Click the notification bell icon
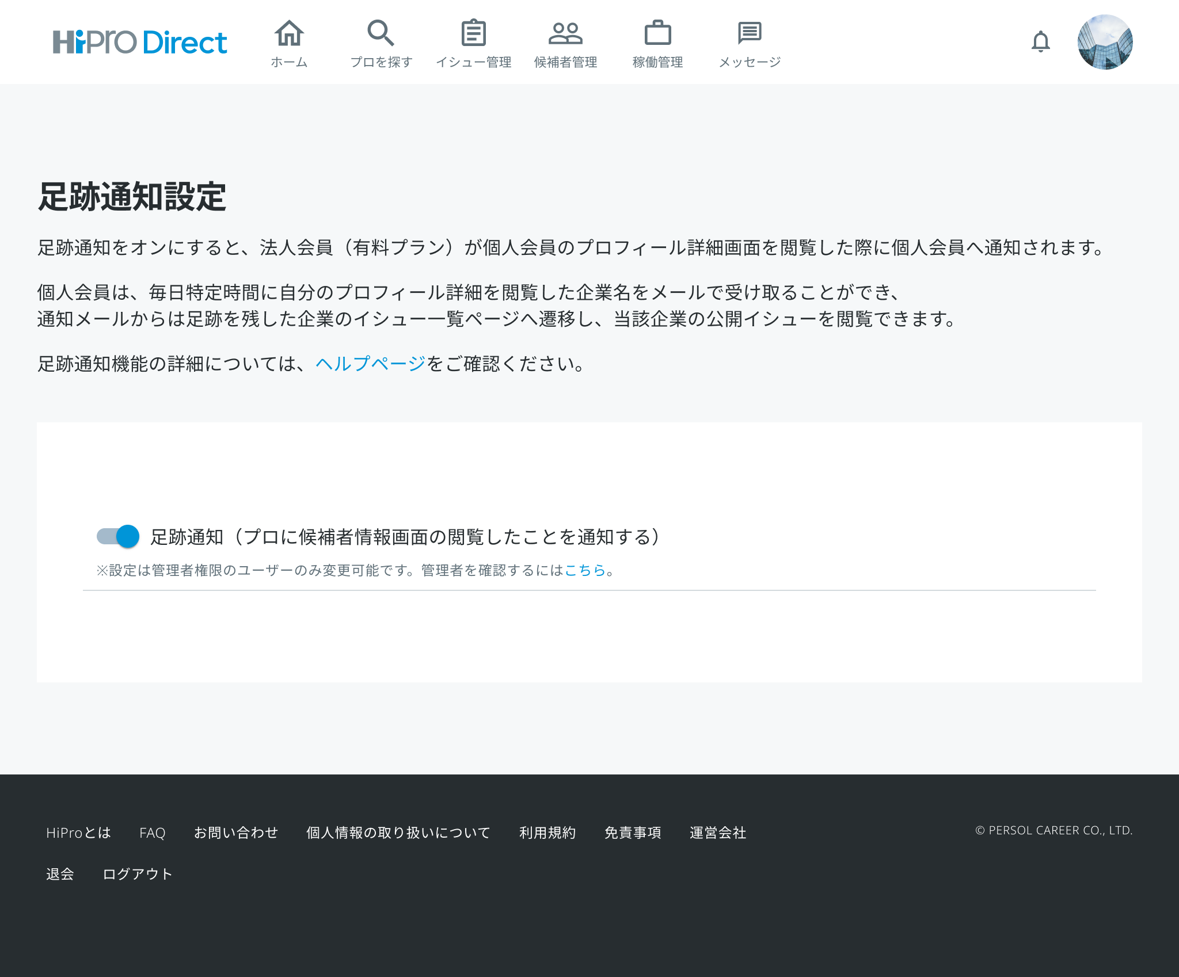 coord(1040,42)
